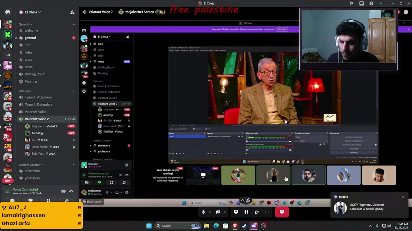Start an activity from call control bar
This screenshot has height=231, width=412.
click(246, 212)
